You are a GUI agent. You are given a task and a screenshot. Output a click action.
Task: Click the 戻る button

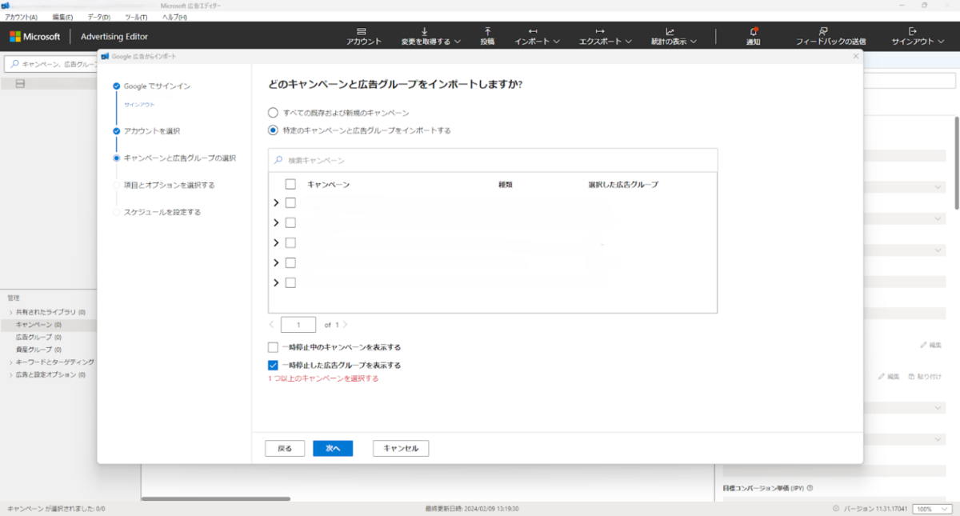pos(285,448)
